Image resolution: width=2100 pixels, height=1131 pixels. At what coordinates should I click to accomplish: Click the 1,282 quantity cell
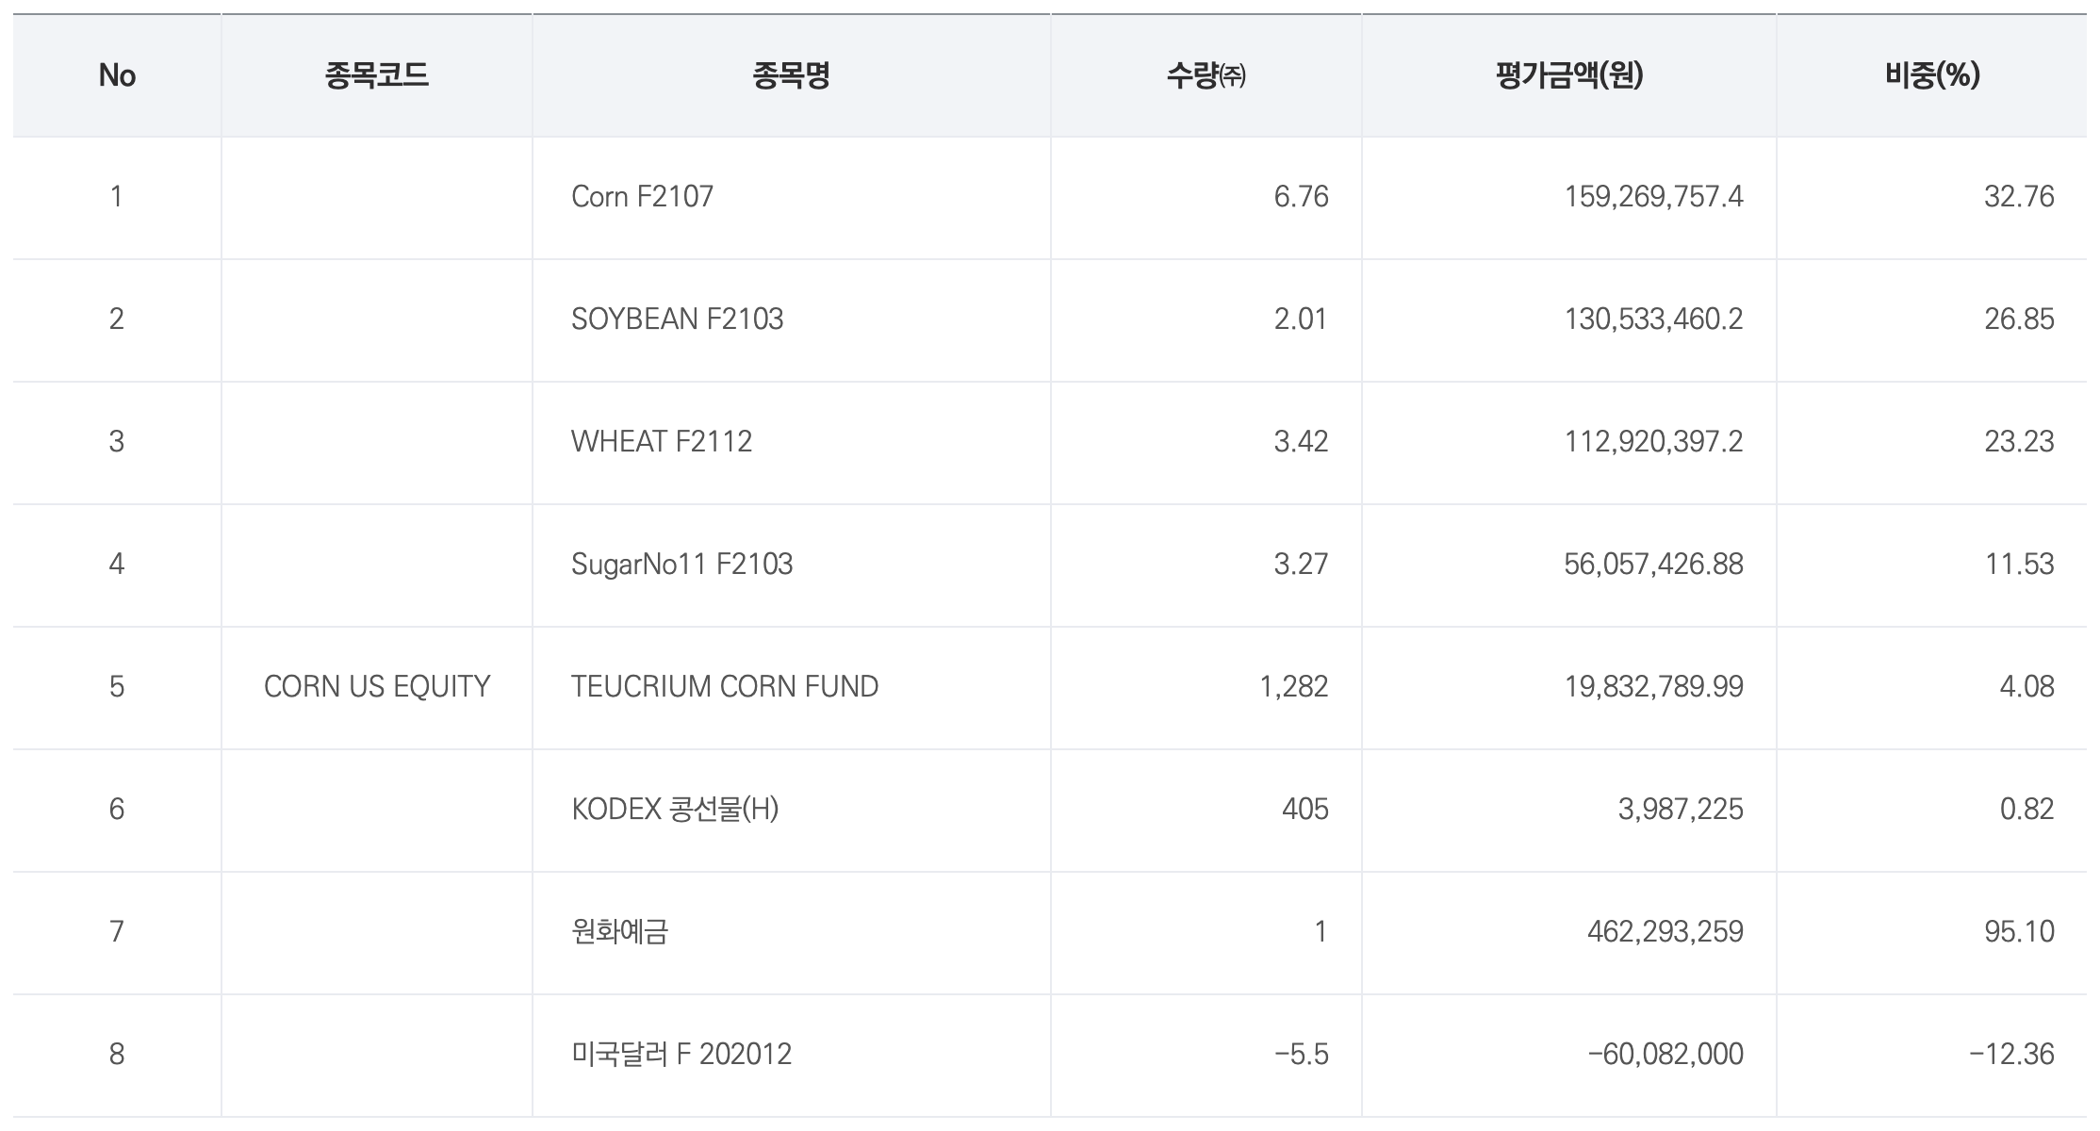[x=1293, y=687]
